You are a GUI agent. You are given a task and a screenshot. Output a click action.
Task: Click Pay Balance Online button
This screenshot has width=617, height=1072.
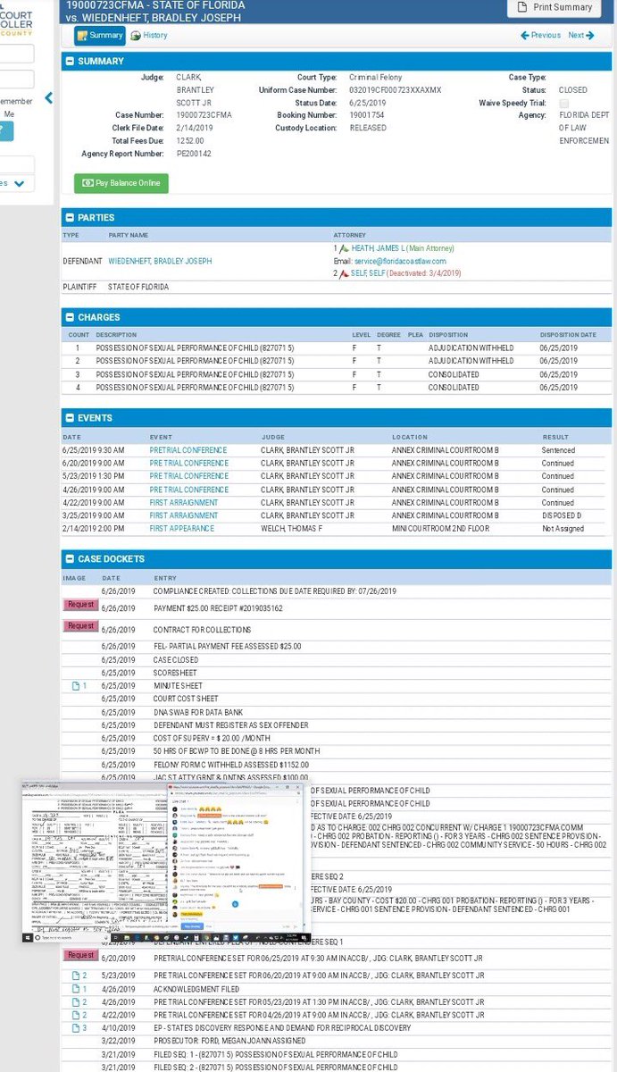point(121,183)
